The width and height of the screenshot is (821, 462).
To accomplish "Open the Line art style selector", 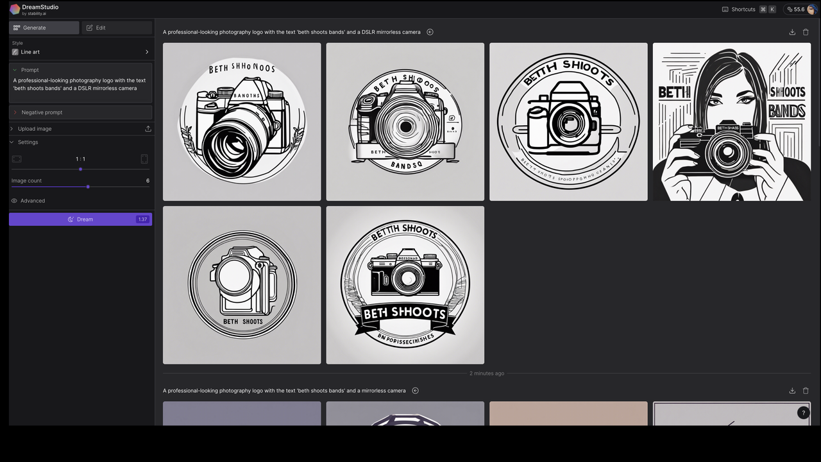I will coord(80,52).
